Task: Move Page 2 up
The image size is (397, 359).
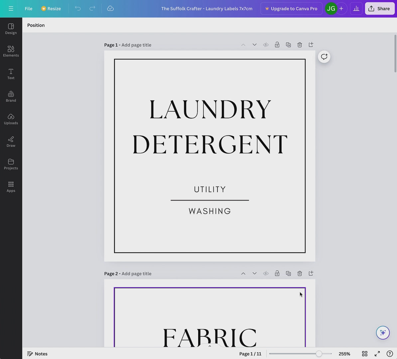Action: pyautogui.click(x=243, y=274)
